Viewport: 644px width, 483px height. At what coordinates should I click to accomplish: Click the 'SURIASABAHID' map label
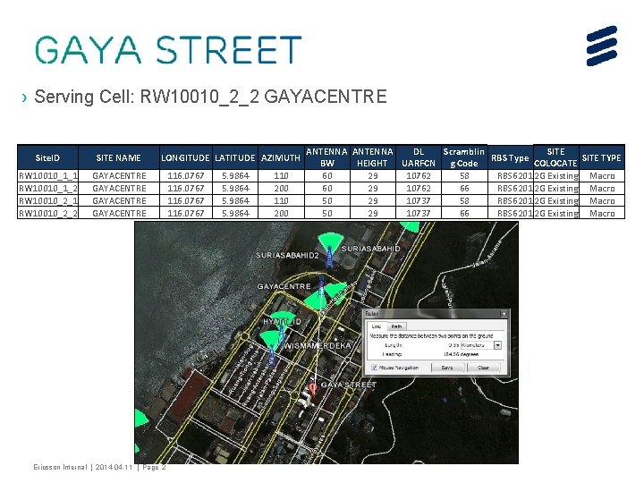(371, 249)
